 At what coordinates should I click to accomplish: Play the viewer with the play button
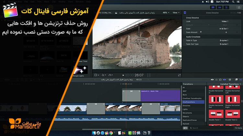(123, 75)
